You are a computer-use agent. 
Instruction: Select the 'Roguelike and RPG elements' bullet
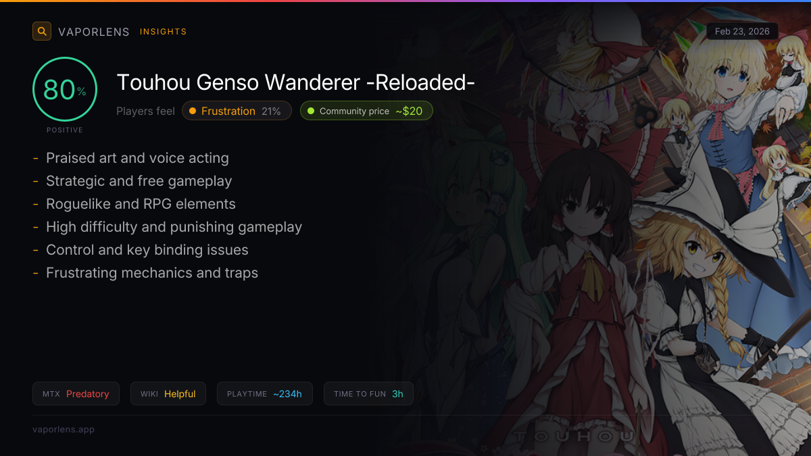(141, 204)
